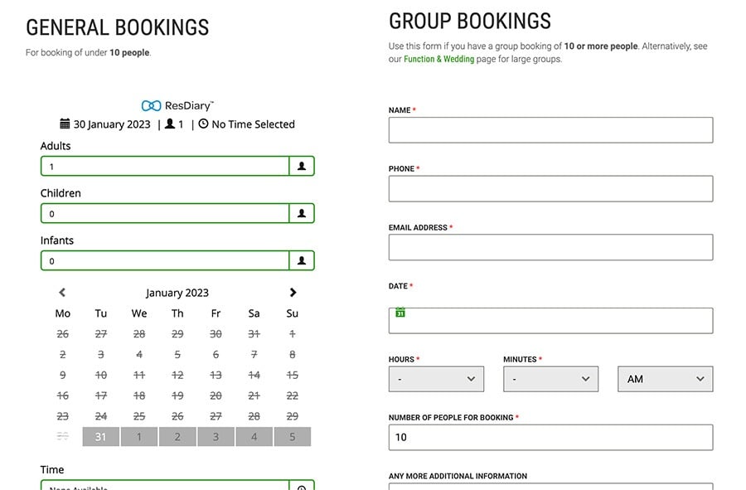The image size is (746, 490).
Task: Open the MINUTES dropdown
Action: click(551, 378)
